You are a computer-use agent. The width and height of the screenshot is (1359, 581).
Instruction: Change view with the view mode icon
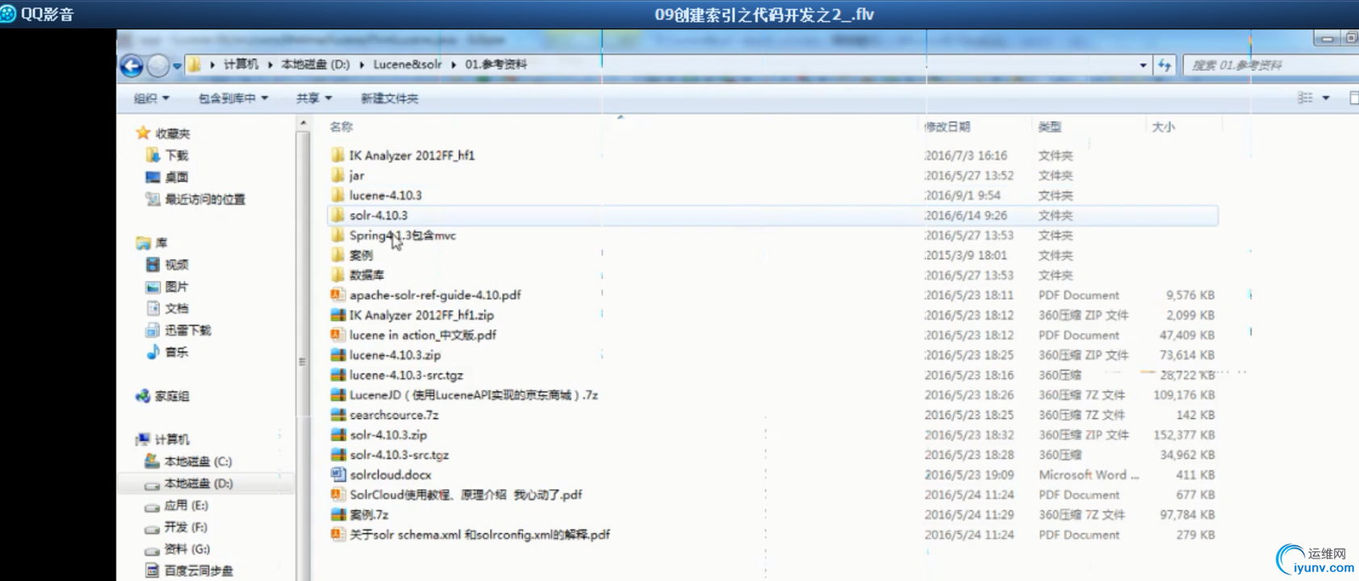(1305, 98)
